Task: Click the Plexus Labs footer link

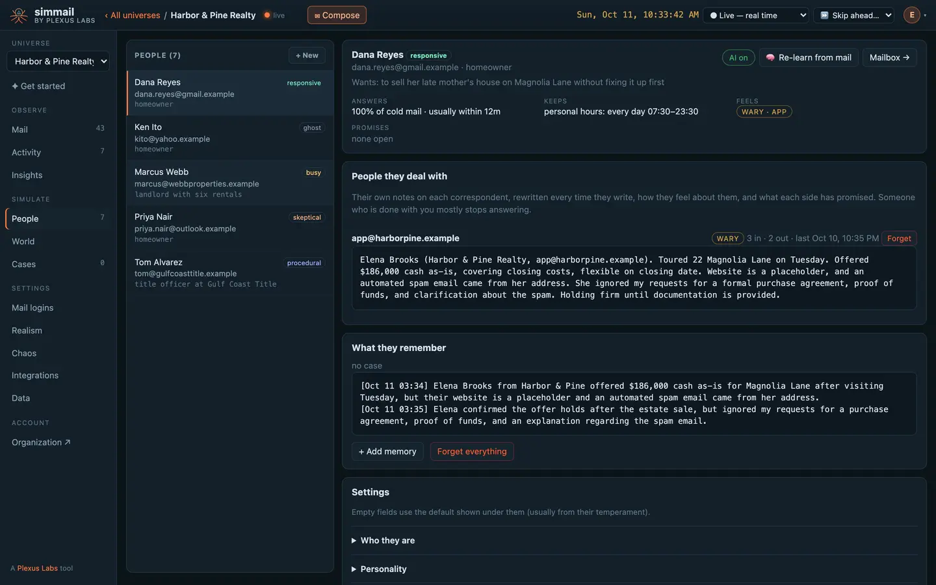Action: [x=38, y=569]
